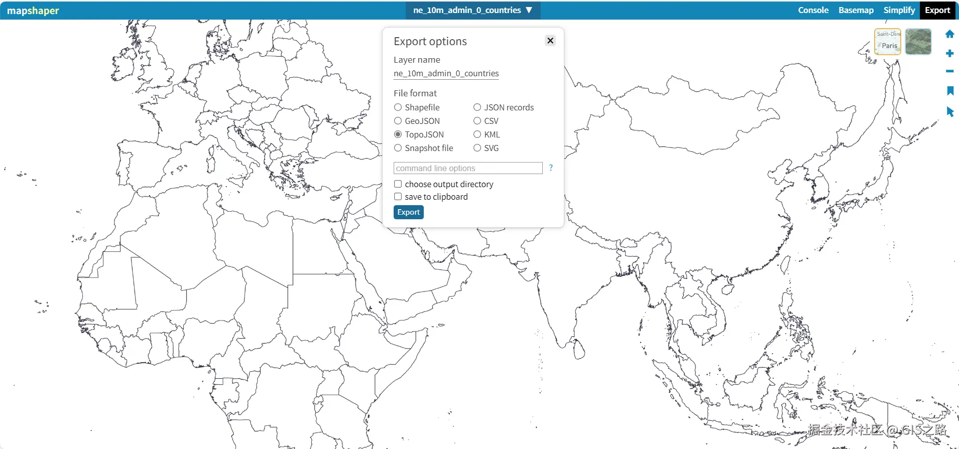Select the Snapshot file format

click(x=398, y=148)
